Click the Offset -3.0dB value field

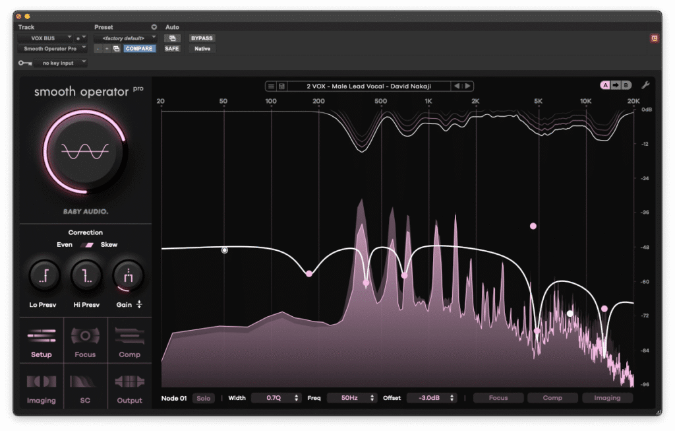[x=431, y=398]
